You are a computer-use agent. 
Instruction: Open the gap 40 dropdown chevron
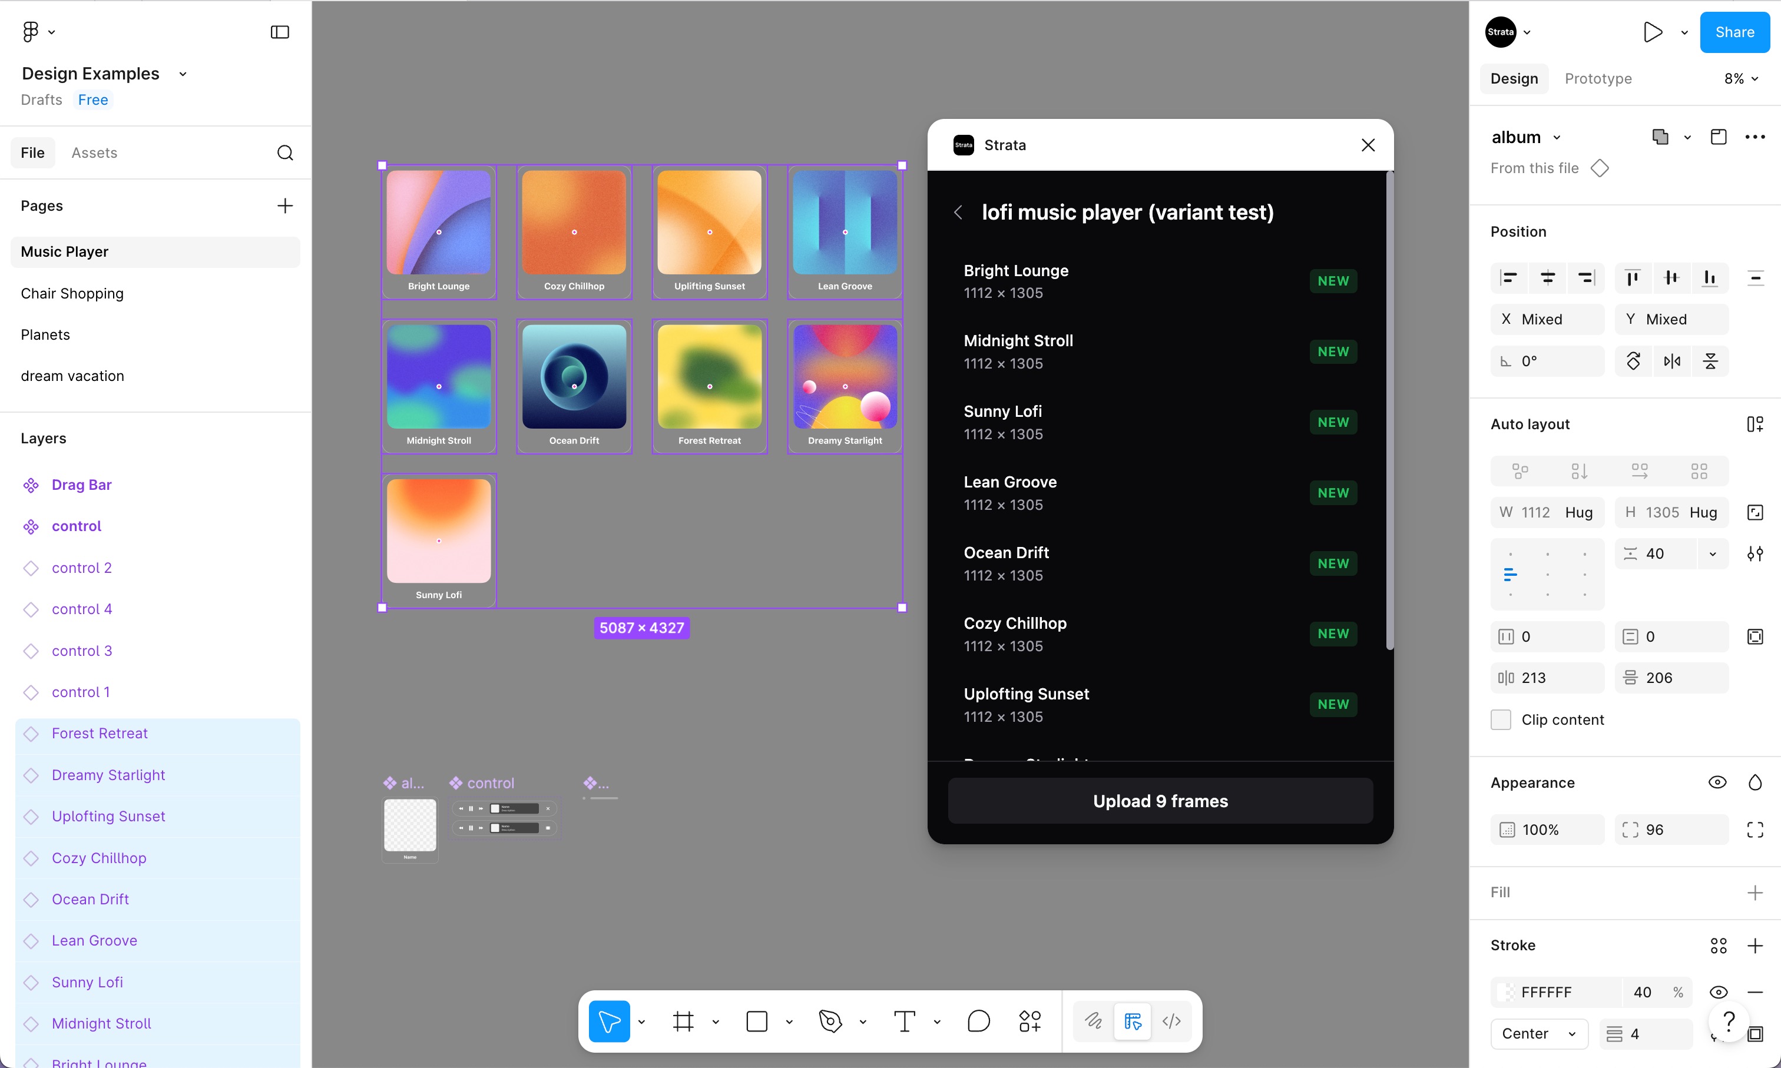pos(1713,554)
